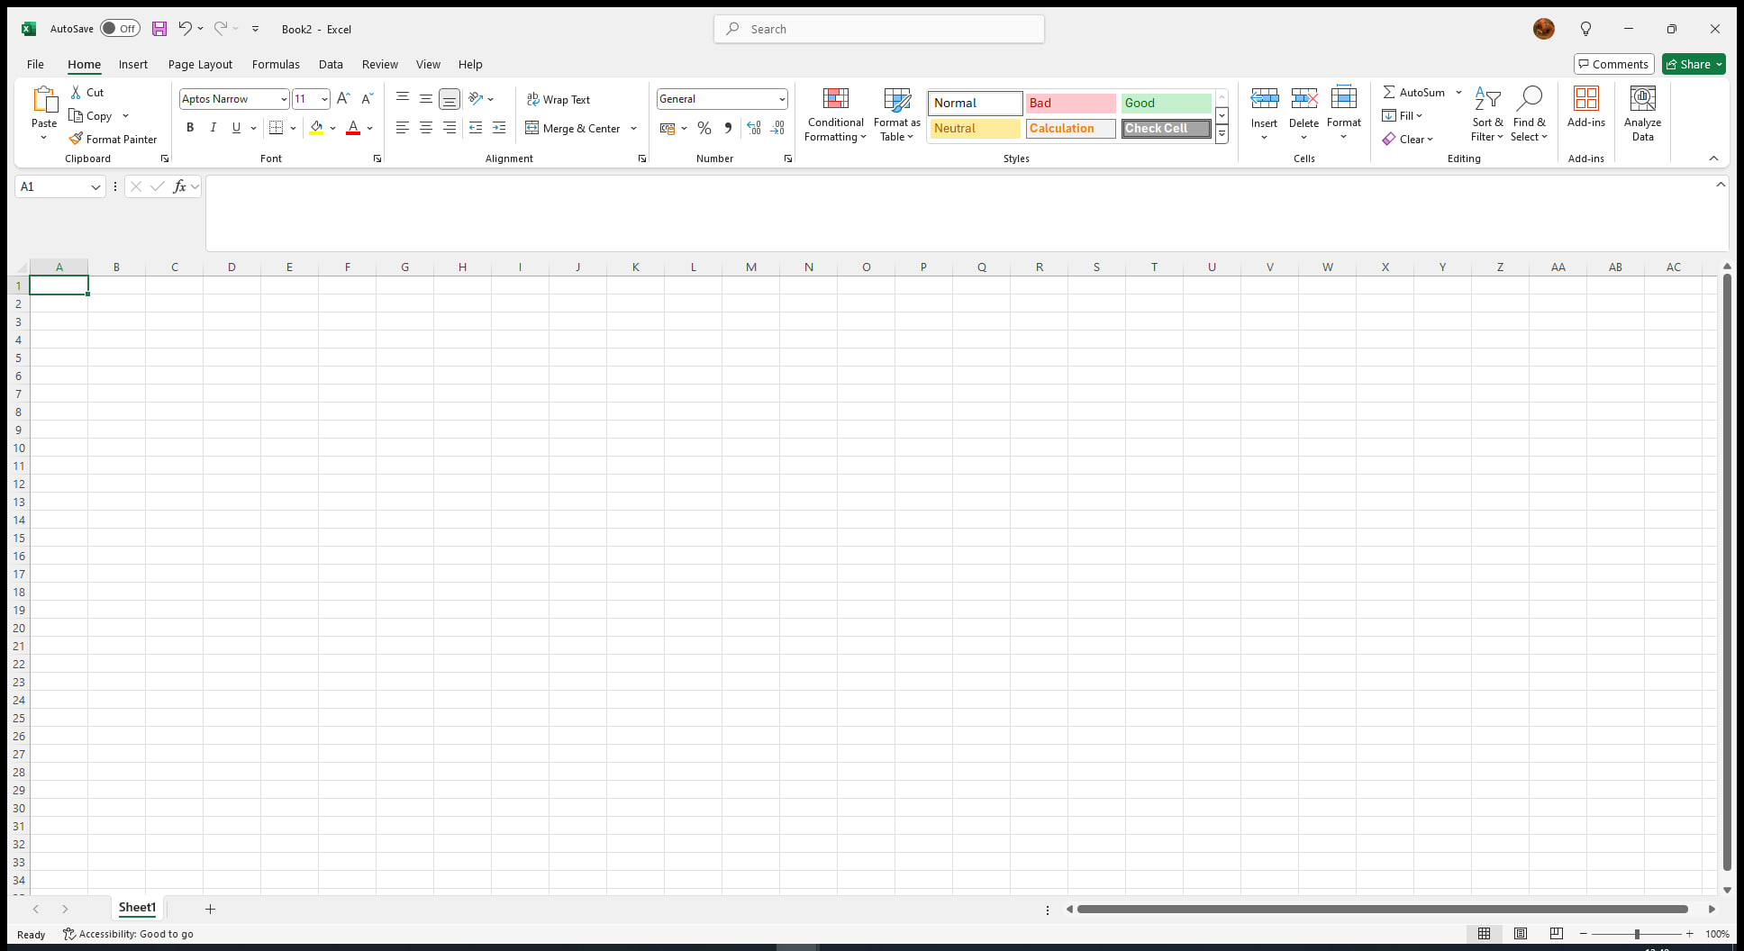Open the Formulas ribbon tab
This screenshot has width=1744, height=951.
click(x=276, y=64)
